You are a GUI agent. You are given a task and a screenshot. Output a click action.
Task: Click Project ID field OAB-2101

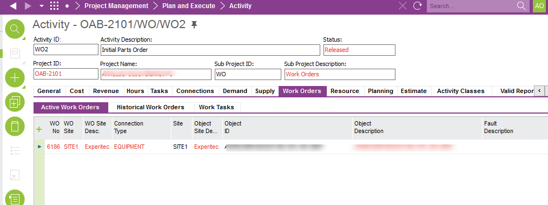coord(65,74)
